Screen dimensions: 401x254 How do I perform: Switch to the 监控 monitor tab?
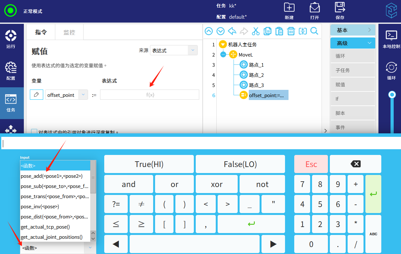coord(69,32)
